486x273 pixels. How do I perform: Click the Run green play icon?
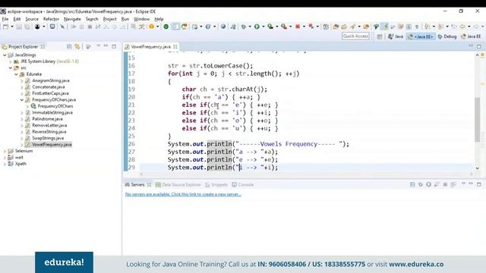257,27
